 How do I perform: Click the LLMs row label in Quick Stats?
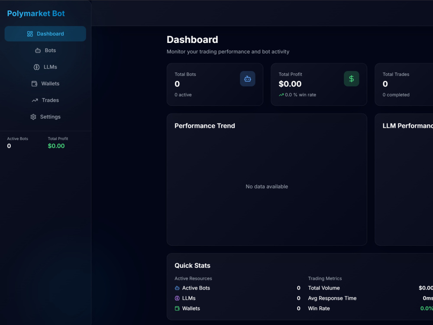click(189, 298)
